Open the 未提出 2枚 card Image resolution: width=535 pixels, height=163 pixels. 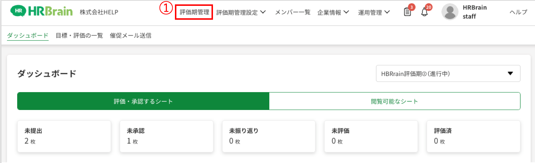tap(64, 136)
